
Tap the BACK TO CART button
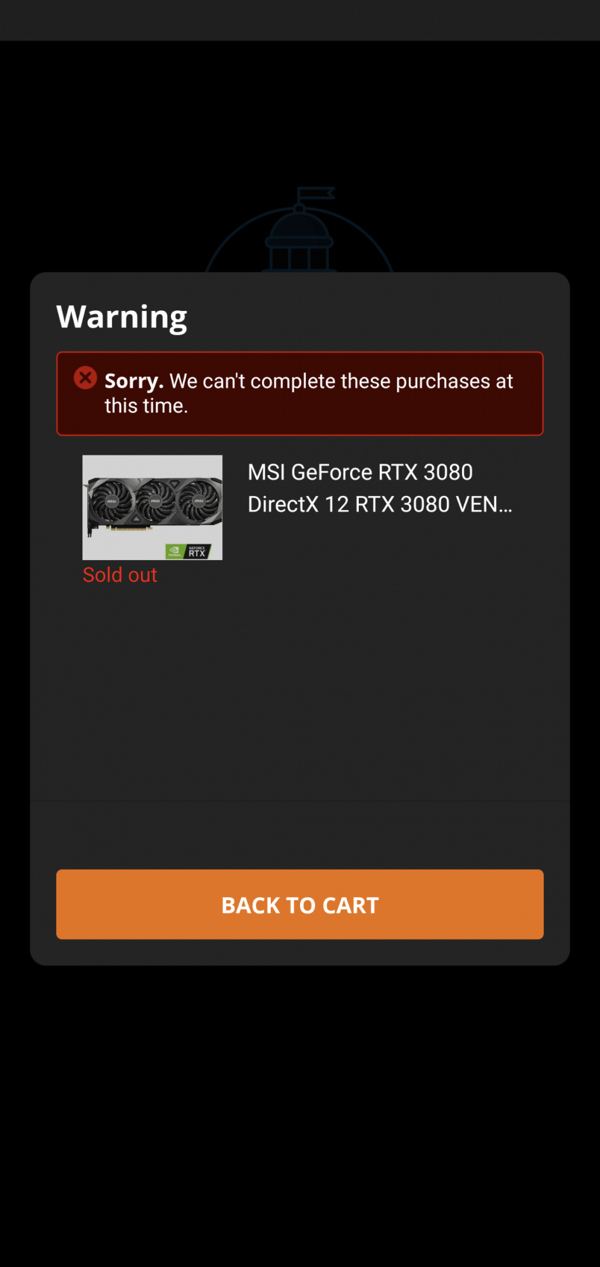[x=300, y=904]
